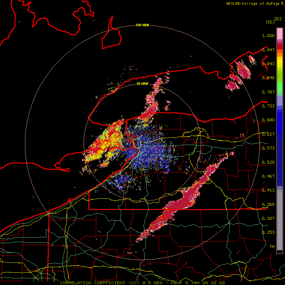Viewport: 285px width, 285px height.
Task: Click the DCC label above the color scale
Action: tap(278, 19)
